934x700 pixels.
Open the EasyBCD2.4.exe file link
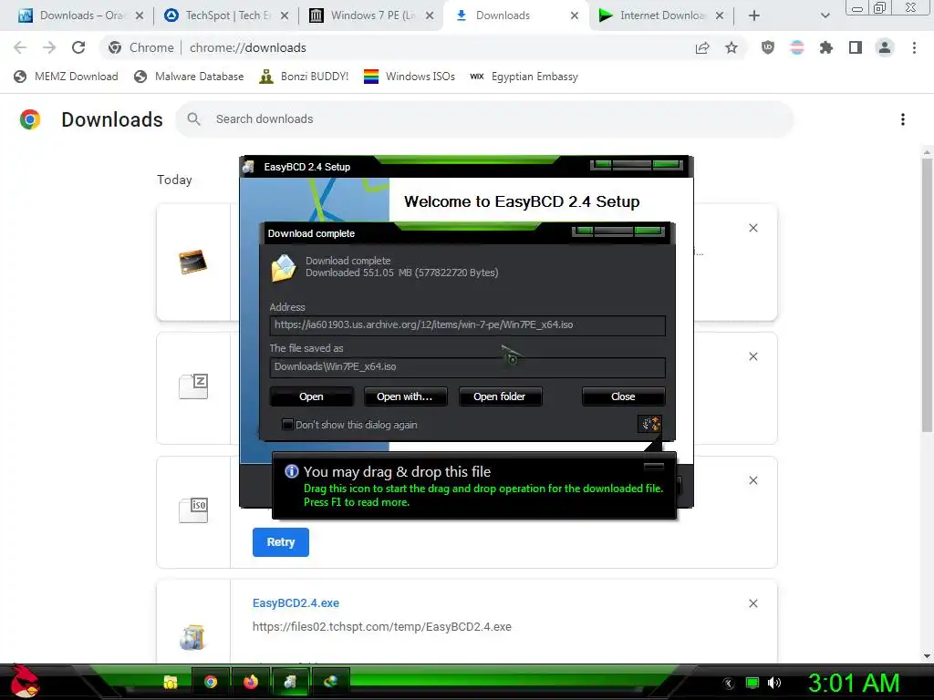[296, 603]
